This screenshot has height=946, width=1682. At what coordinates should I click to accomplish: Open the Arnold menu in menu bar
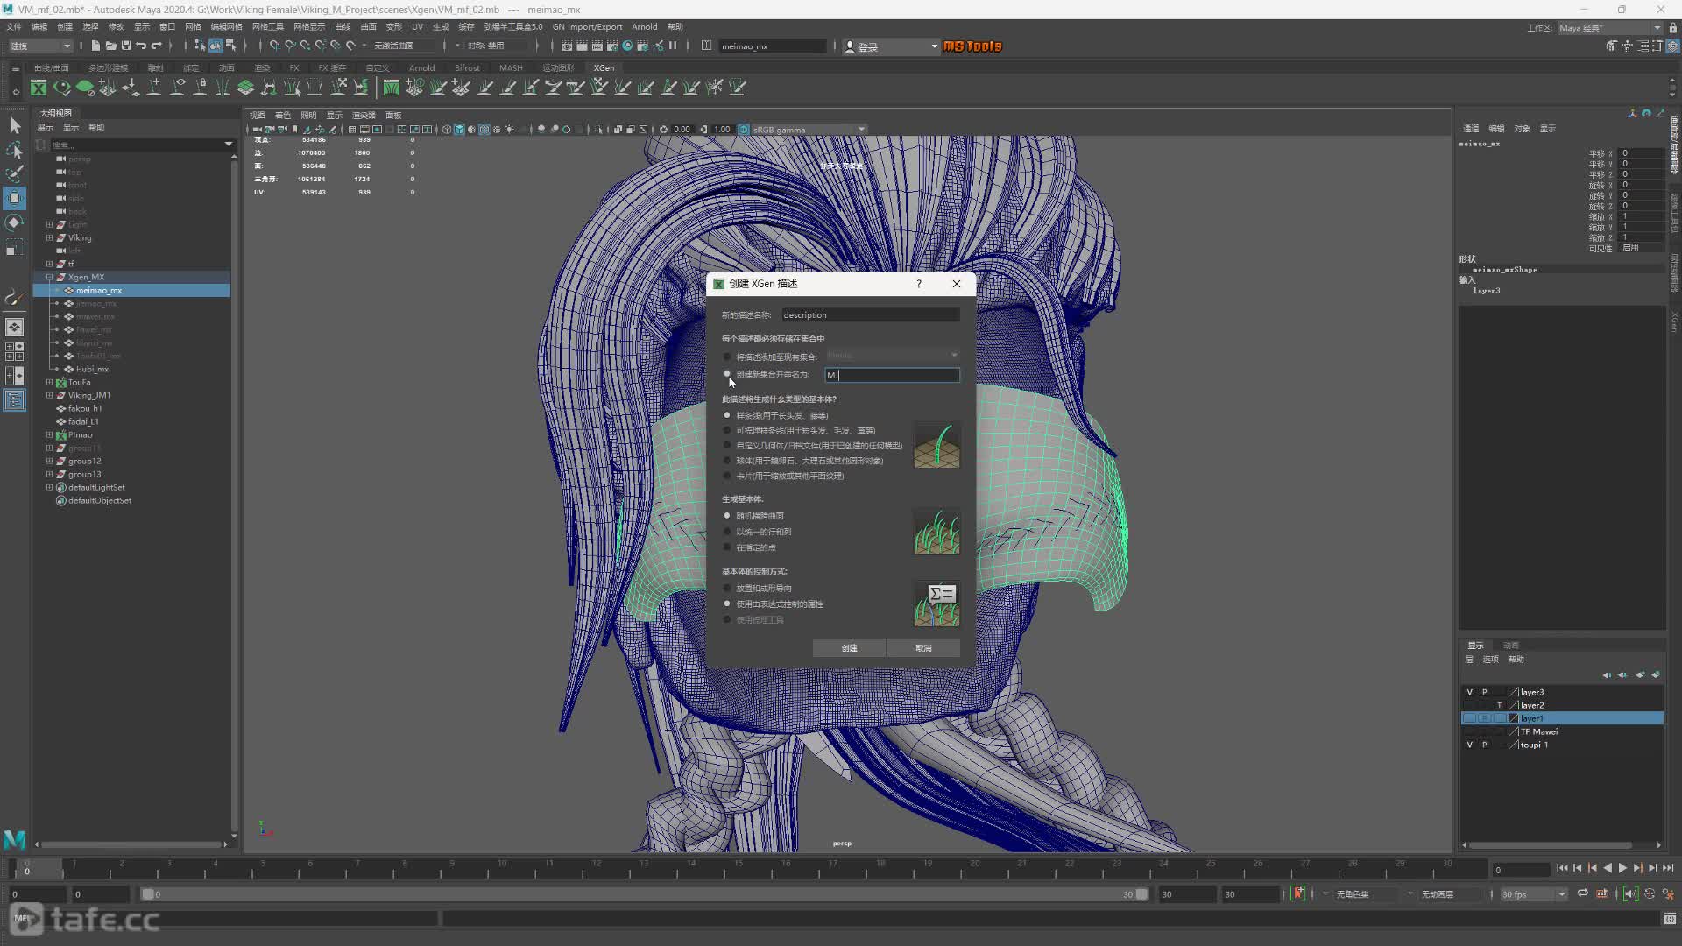click(x=644, y=27)
